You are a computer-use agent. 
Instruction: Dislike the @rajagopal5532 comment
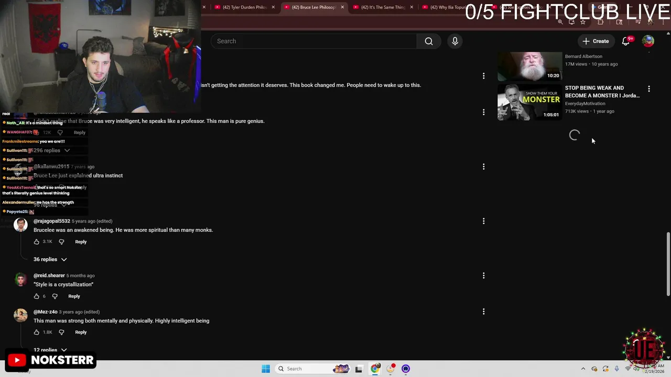61,242
